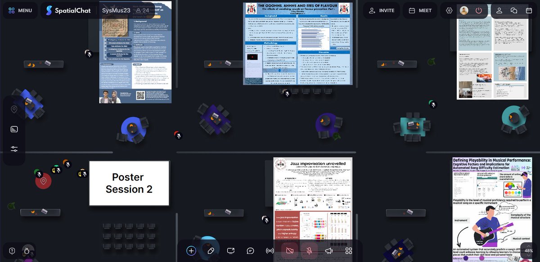Unmute the microphone
The image size is (540, 262).
point(310,251)
